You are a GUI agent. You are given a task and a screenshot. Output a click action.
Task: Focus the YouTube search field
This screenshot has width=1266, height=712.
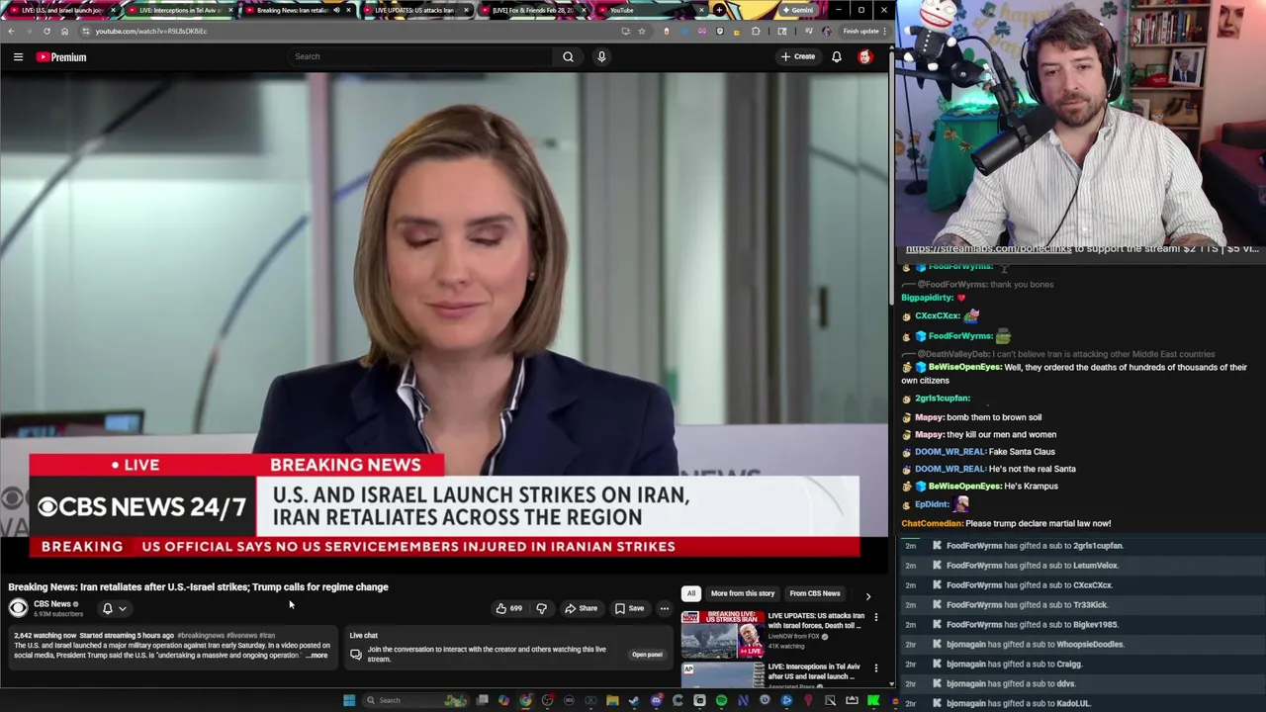point(420,56)
